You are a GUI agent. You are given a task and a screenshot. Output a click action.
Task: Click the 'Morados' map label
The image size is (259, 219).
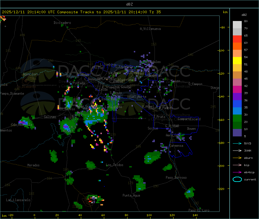click(33, 165)
